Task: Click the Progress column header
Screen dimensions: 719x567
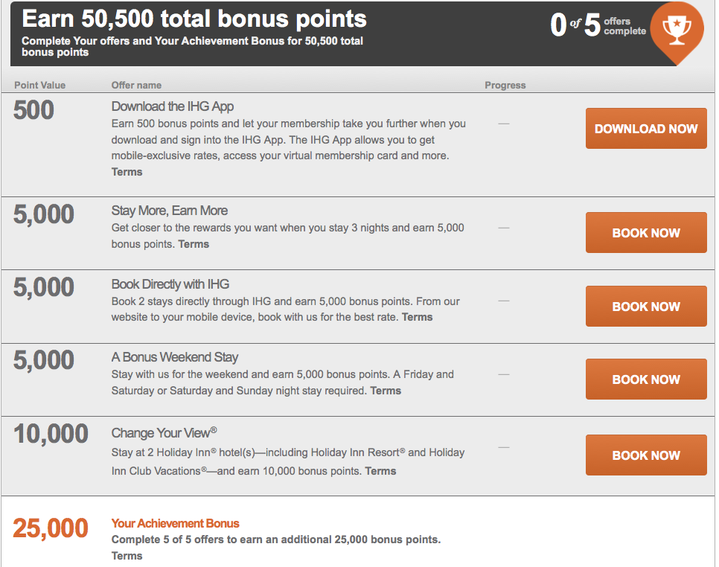Action: pos(505,86)
